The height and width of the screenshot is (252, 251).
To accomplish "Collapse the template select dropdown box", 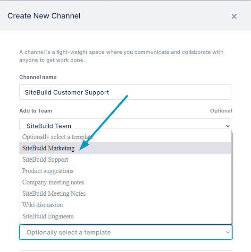I will tap(125, 232).
